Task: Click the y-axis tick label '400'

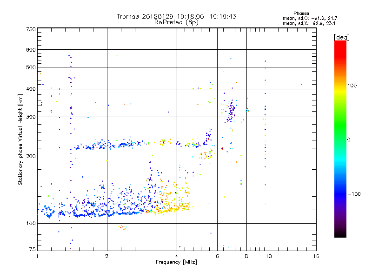Action: tap(31, 89)
